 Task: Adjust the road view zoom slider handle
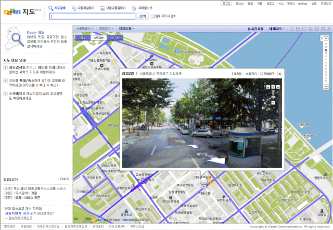point(273,97)
